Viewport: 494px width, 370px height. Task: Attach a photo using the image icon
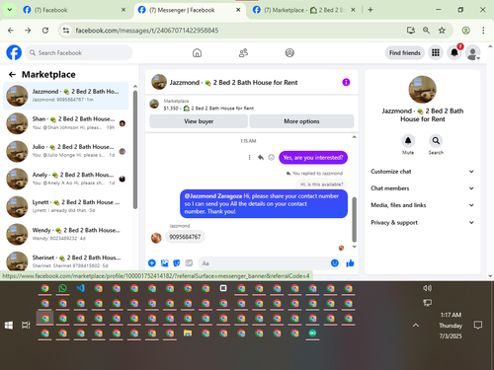pyautogui.click(x=164, y=262)
